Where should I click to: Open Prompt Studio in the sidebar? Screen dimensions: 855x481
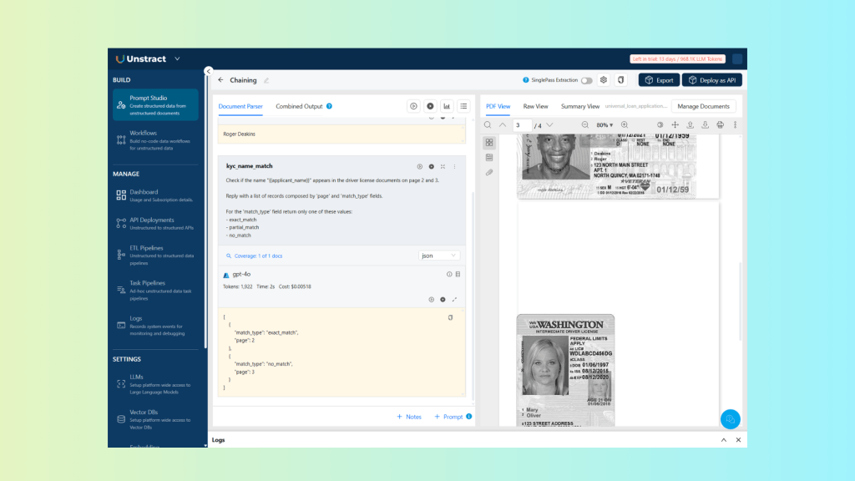point(150,100)
